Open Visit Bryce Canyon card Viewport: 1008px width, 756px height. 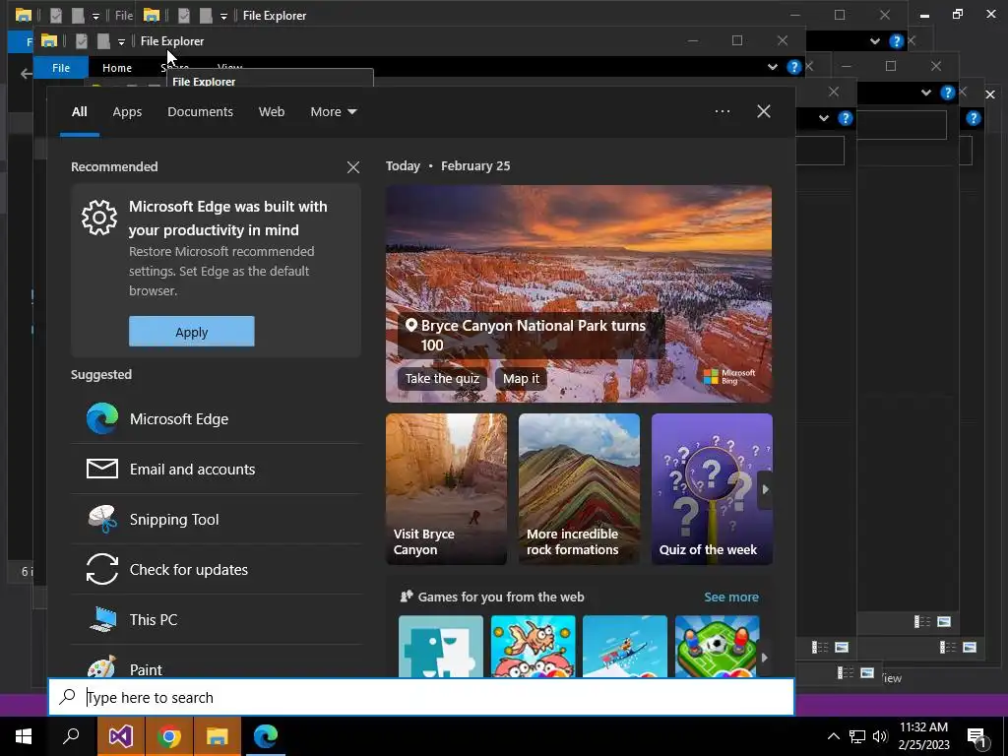(446, 489)
